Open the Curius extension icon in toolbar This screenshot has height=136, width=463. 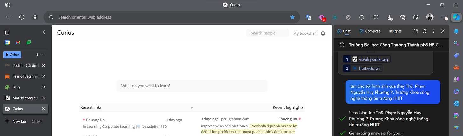coord(348,17)
